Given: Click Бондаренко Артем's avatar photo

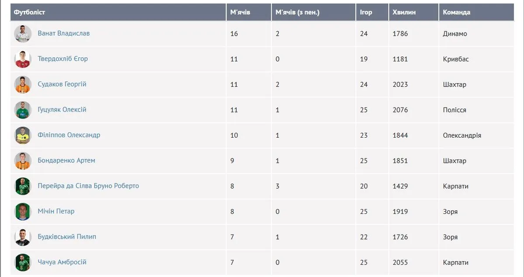Looking at the screenshot, I should [23, 161].
